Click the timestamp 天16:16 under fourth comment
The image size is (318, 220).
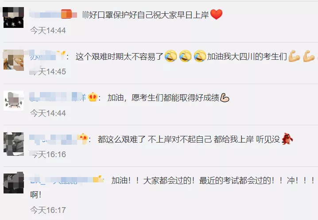pyautogui.click(x=49, y=154)
